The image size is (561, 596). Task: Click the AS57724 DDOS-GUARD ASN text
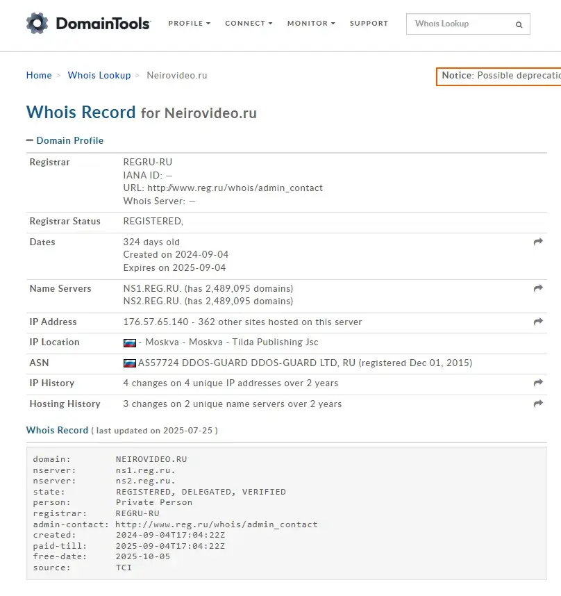tap(305, 363)
